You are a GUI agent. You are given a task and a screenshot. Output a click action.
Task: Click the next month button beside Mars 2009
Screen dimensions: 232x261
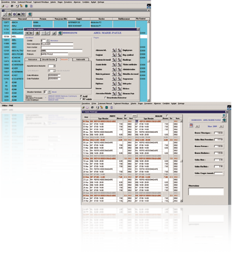click(221, 126)
